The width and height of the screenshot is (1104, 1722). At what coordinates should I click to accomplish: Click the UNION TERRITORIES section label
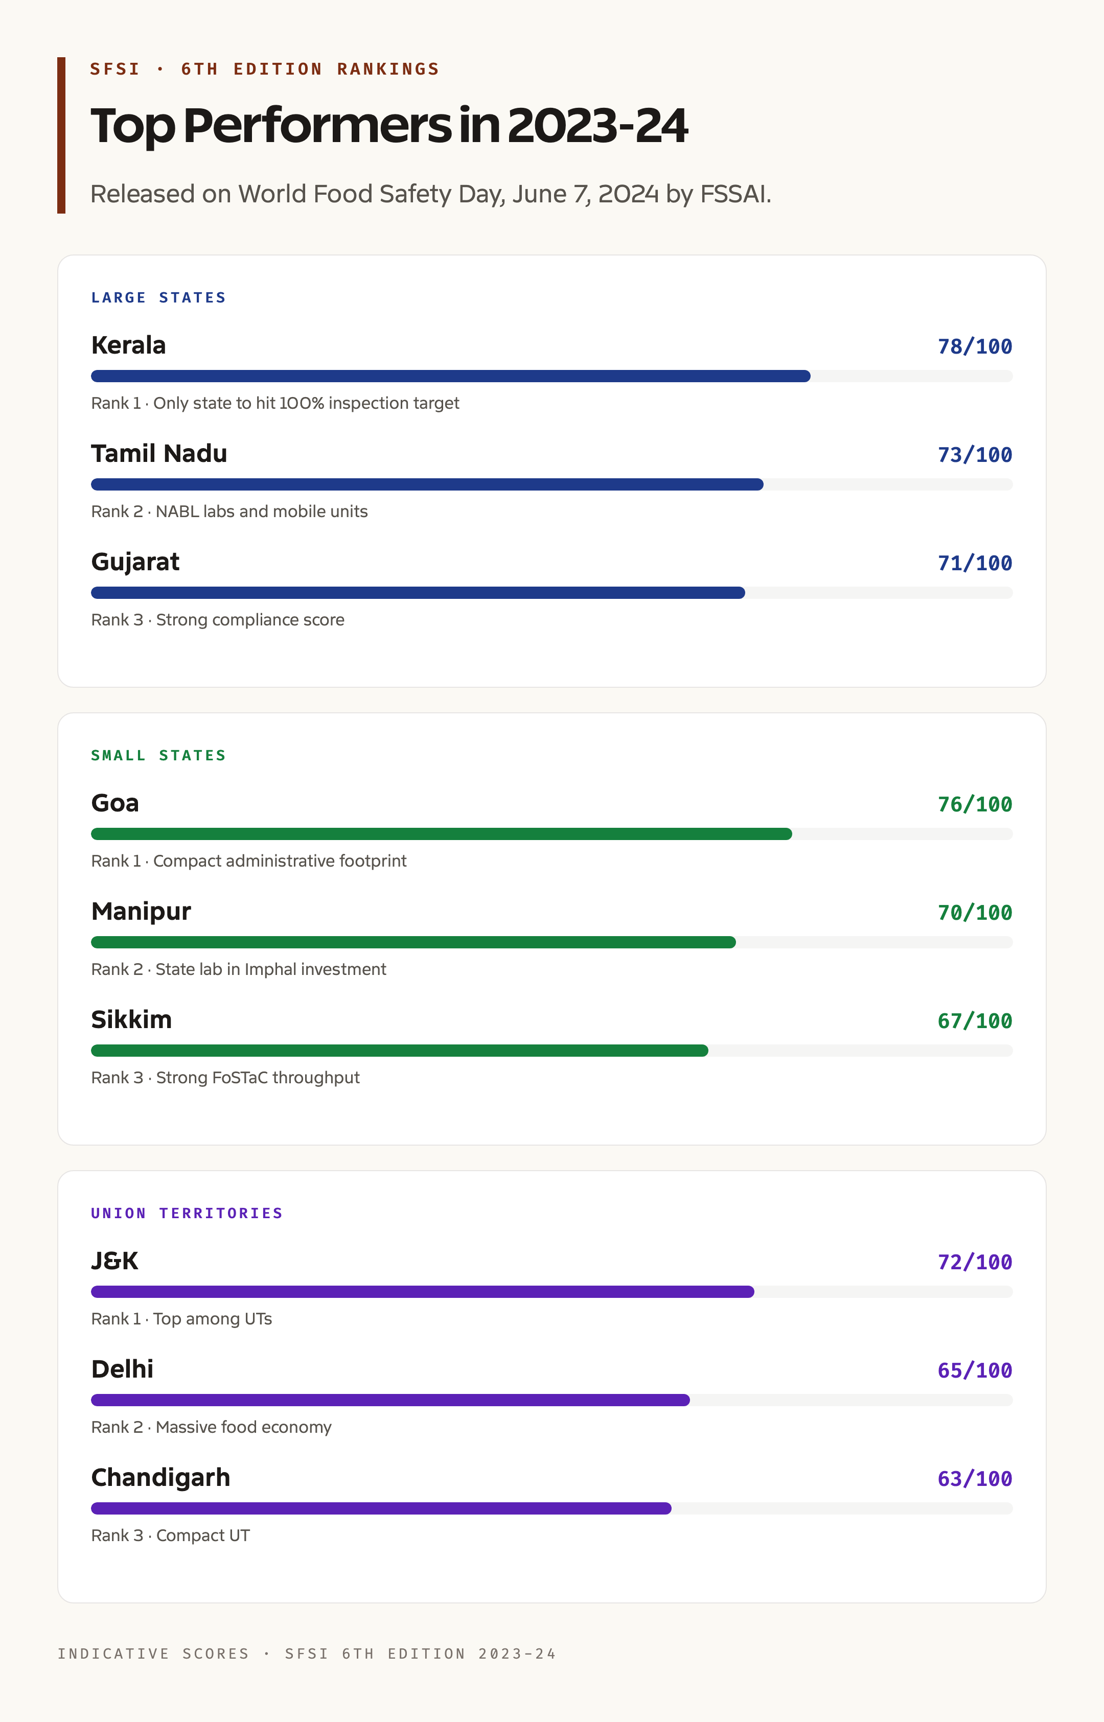tap(187, 1213)
